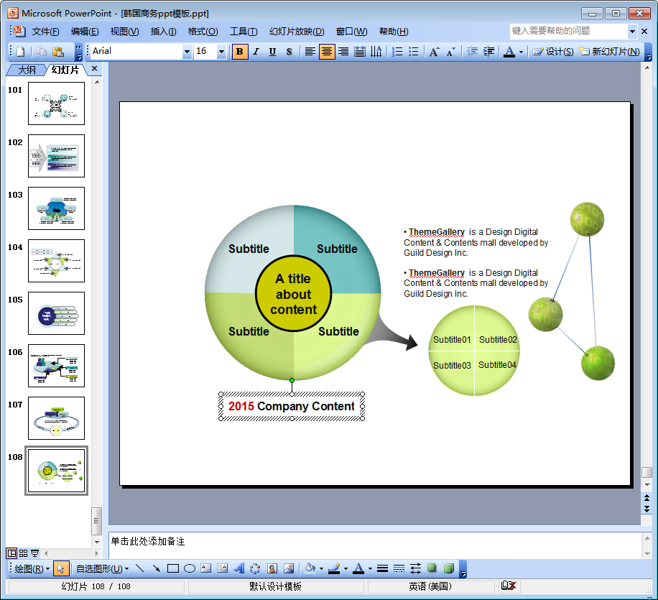Image resolution: width=658 pixels, height=600 pixels.
Task: Toggle Italic formatting
Action: coord(256,52)
